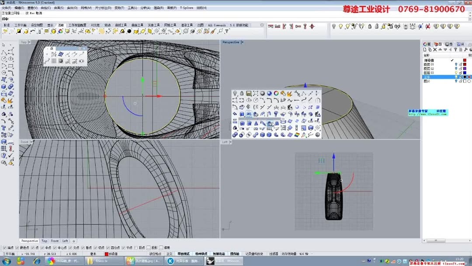Image resolution: width=472 pixels, height=266 pixels.
Task: Open the Top viewport dropdown arrow
Action: point(29,42)
